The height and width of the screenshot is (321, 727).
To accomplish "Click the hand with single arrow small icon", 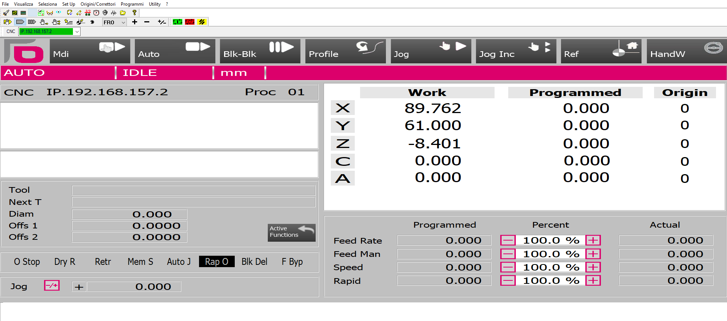I will (x=44, y=22).
